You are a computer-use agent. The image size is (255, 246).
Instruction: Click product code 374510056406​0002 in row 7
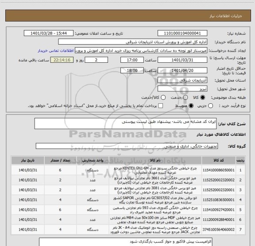point(219,230)
